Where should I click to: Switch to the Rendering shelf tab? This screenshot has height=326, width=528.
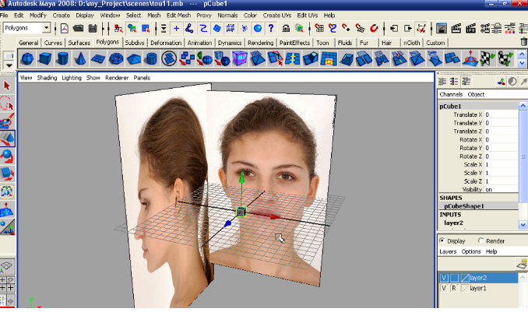pos(261,43)
